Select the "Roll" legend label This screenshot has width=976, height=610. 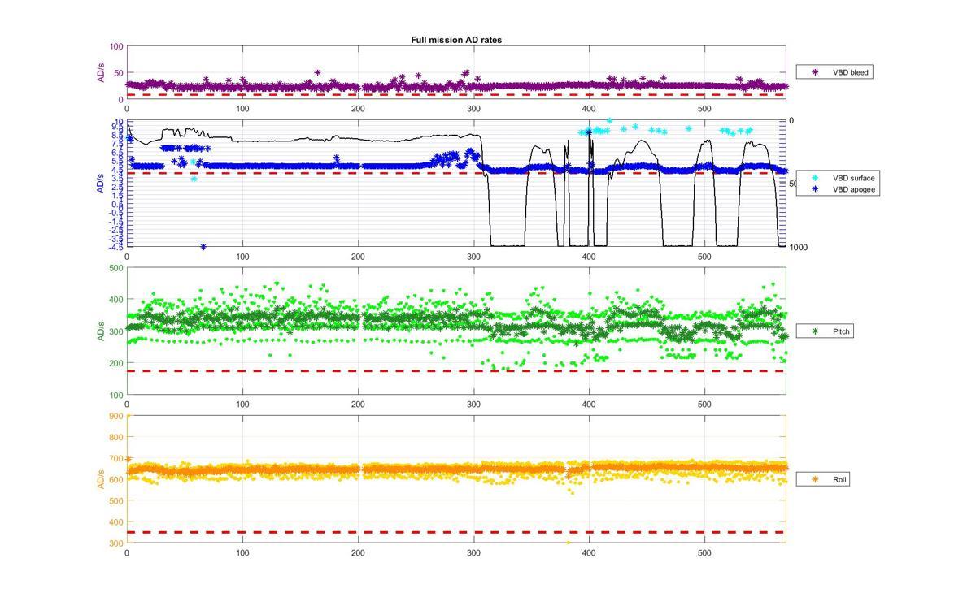840,480
